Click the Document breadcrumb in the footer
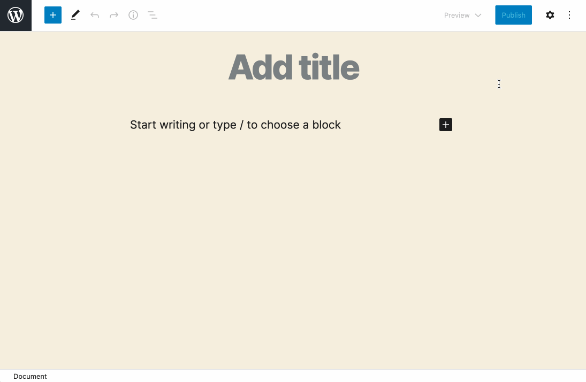This screenshot has width=586, height=382. point(30,376)
